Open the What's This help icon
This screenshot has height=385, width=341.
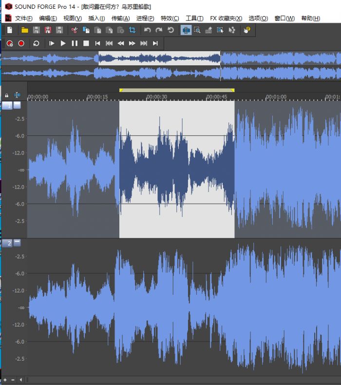click(x=247, y=30)
